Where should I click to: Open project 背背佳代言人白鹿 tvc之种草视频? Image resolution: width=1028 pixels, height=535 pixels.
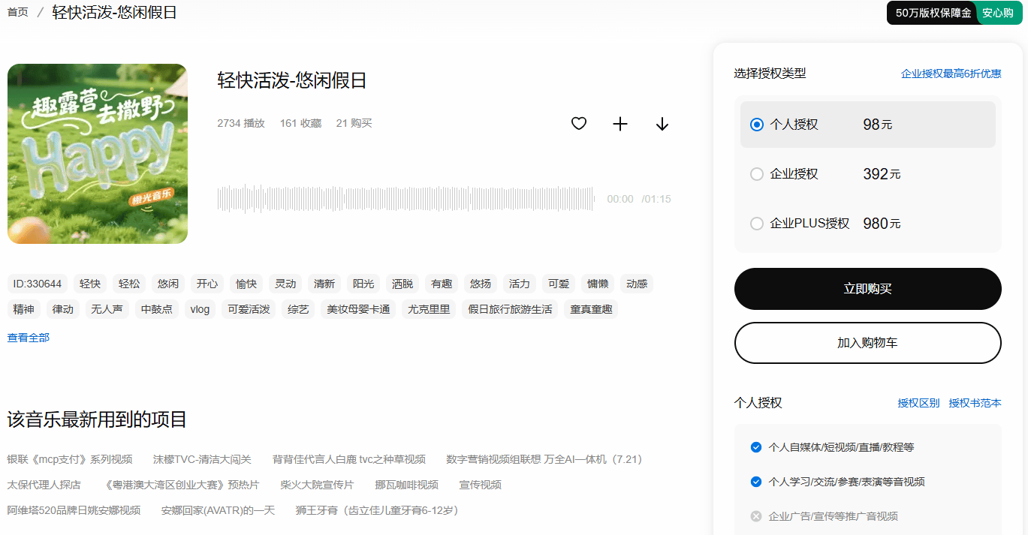[x=349, y=459]
